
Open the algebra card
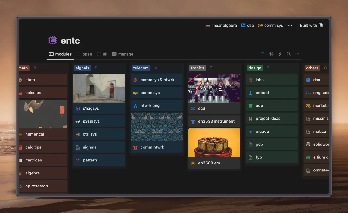43,173
